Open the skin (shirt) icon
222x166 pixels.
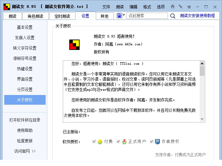[189, 7]
